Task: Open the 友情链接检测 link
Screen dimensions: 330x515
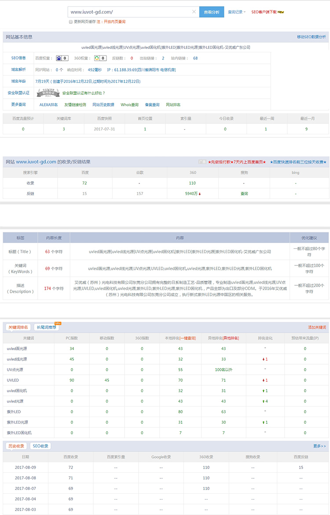Action: 75,105
